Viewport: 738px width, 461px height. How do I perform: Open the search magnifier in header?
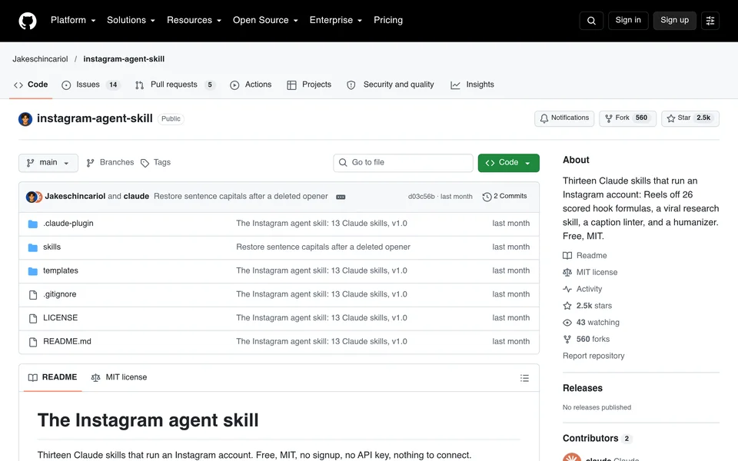click(x=591, y=21)
